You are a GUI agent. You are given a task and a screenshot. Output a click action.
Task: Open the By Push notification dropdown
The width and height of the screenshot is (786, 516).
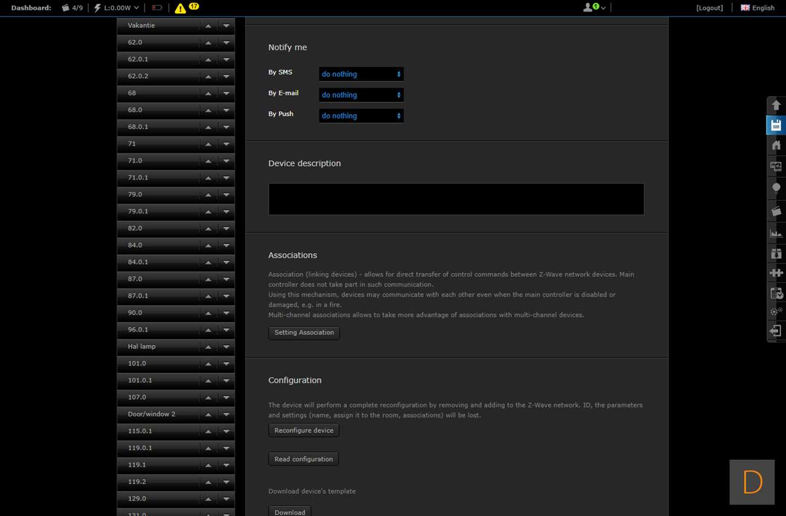pos(361,116)
